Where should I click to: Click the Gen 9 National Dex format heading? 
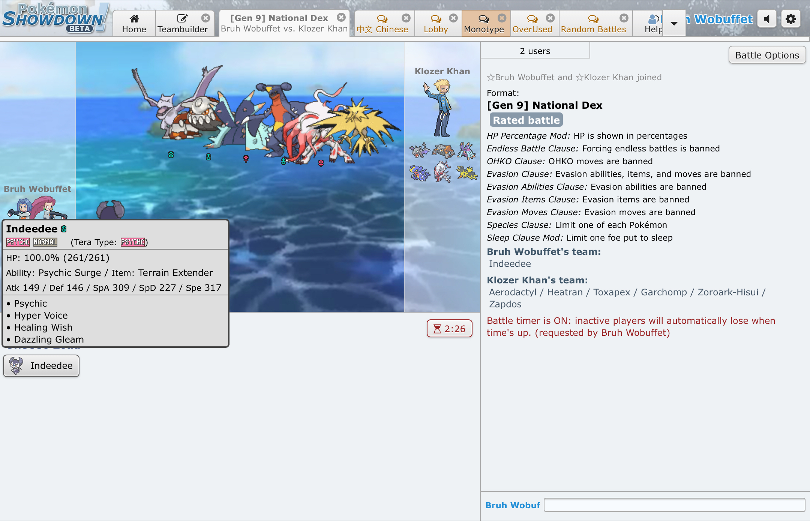coord(544,105)
